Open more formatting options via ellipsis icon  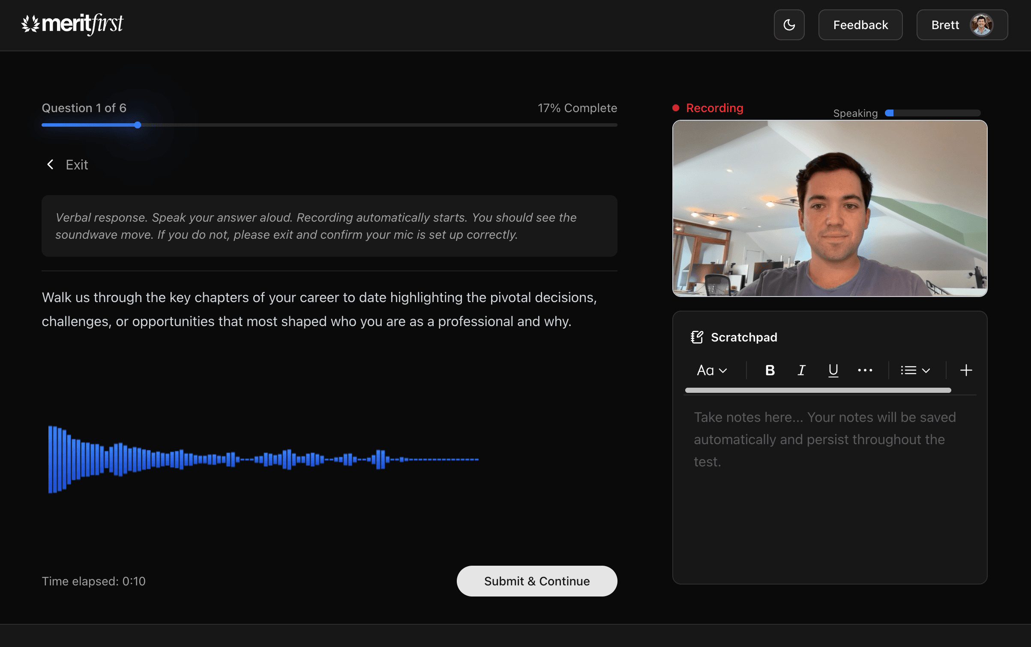tap(865, 370)
